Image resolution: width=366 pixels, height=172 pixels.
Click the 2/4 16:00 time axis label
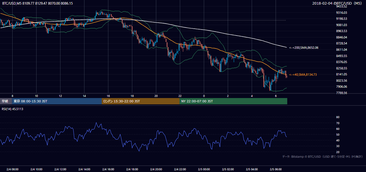(108, 169)
